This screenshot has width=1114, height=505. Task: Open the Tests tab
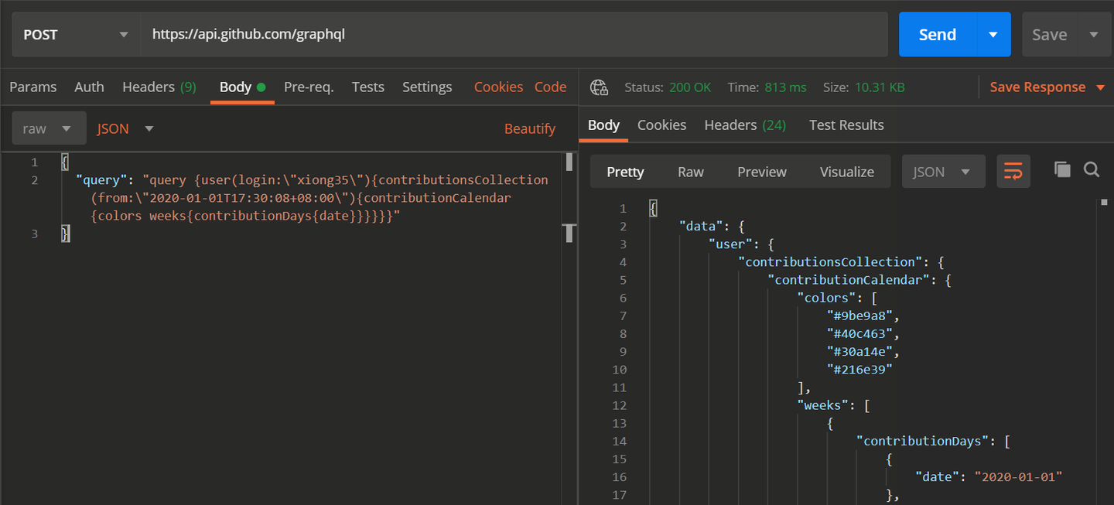pyautogui.click(x=367, y=87)
